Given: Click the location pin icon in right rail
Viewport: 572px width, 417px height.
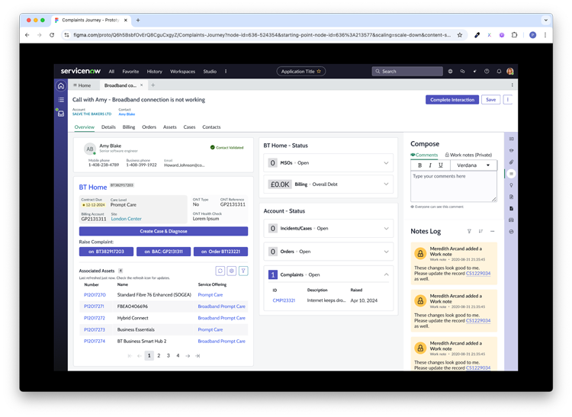Looking at the screenshot, I should (x=512, y=185).
